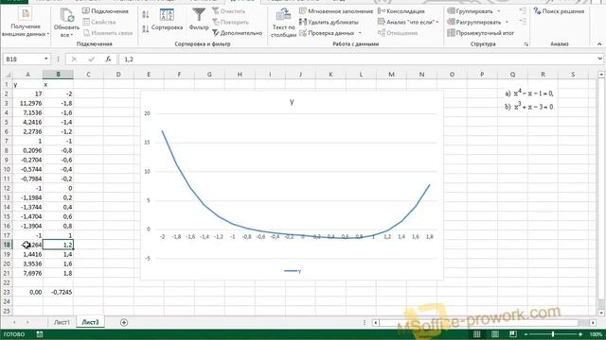Click the zoom slider handle
This screenshot has width=606, height=340.
tap(553, 333)
